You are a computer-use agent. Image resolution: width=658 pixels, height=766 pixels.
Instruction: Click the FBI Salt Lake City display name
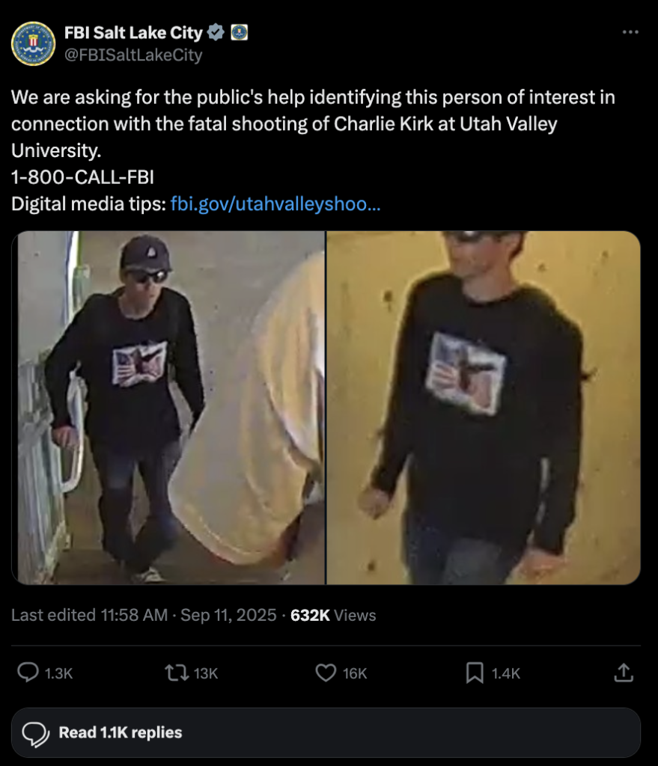133,33
